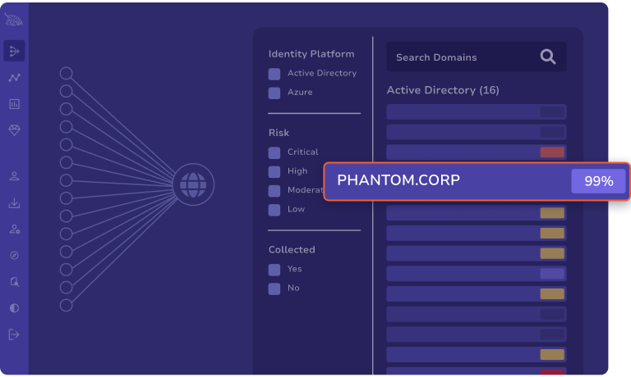Click the file search icon in sidebar
The width and height of the screenshot is (631, 377).
(x=14, y=282)
